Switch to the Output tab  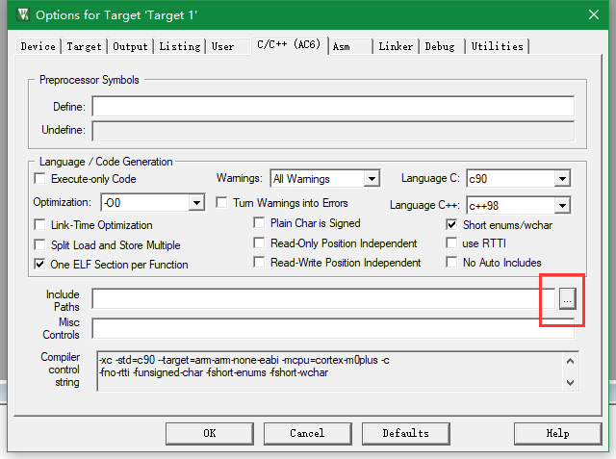[x=130, y=46]
